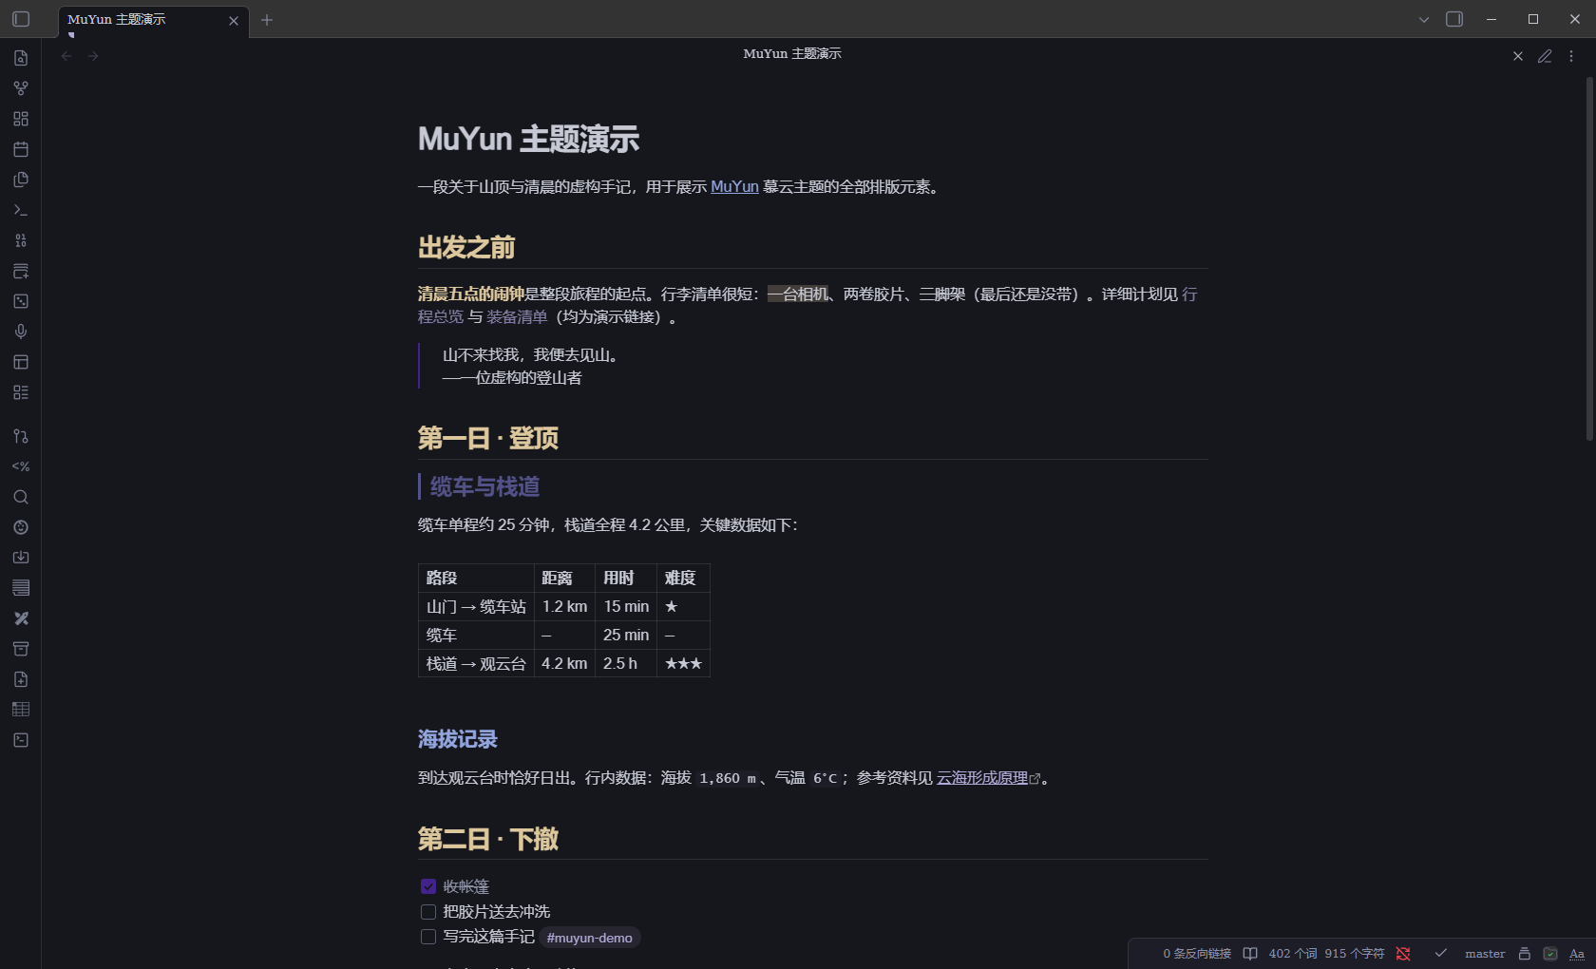Screen dimensions: 1596x969
Task: Check the 写完这篇手记 task checkbox
Action: (x=428, y=937)
